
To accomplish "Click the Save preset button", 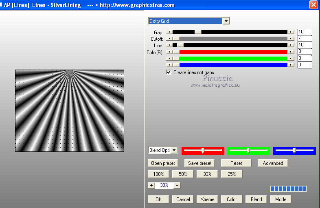I will [x=199, y=163].
